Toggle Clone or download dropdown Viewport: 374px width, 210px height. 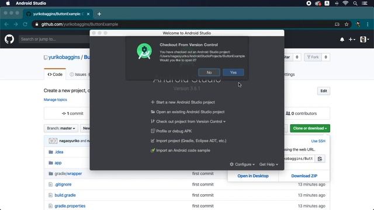point(310,128)
